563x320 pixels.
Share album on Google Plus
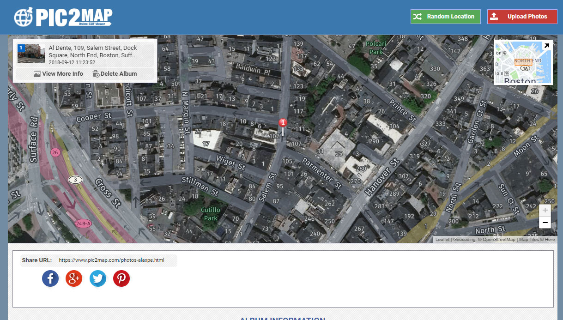pyautogui.click(x=74, y=278)
